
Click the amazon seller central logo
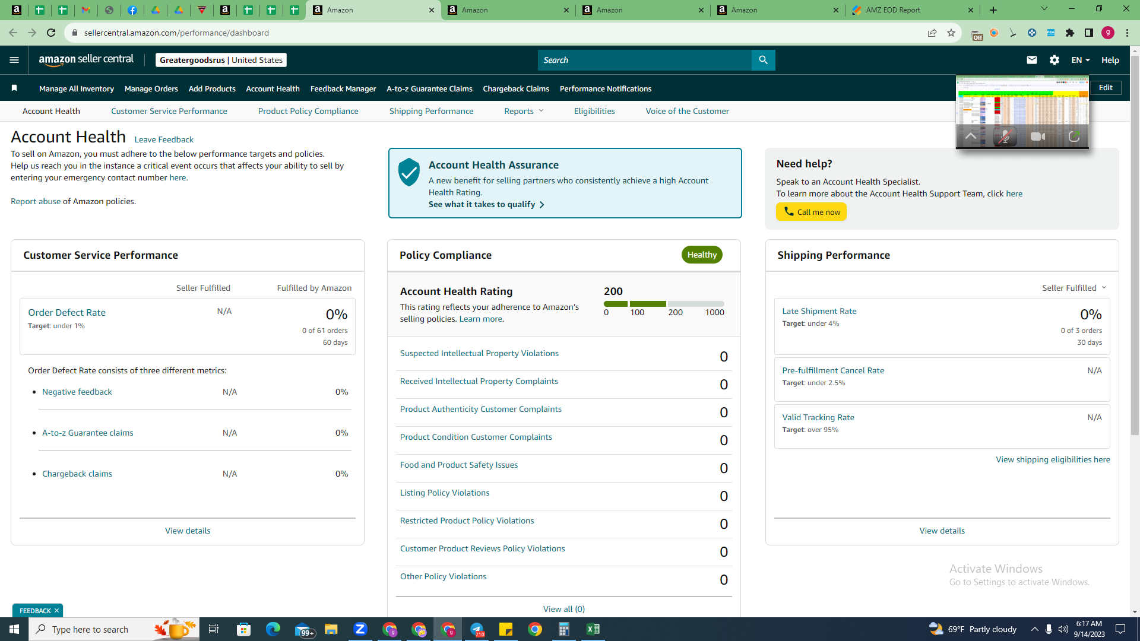(87, 60)
